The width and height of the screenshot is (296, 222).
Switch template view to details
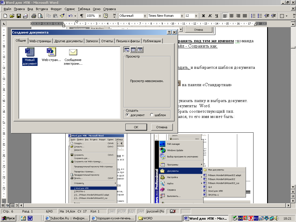click(x=140, y=50)
